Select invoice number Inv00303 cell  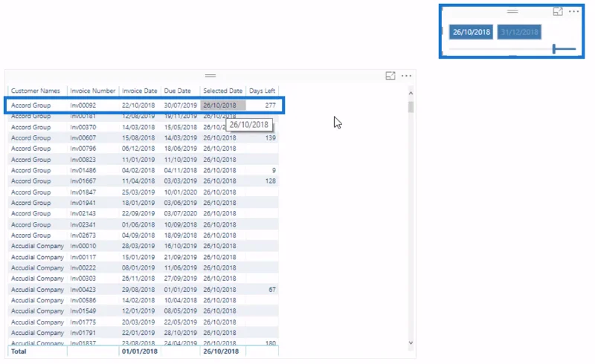click(83, 279)
